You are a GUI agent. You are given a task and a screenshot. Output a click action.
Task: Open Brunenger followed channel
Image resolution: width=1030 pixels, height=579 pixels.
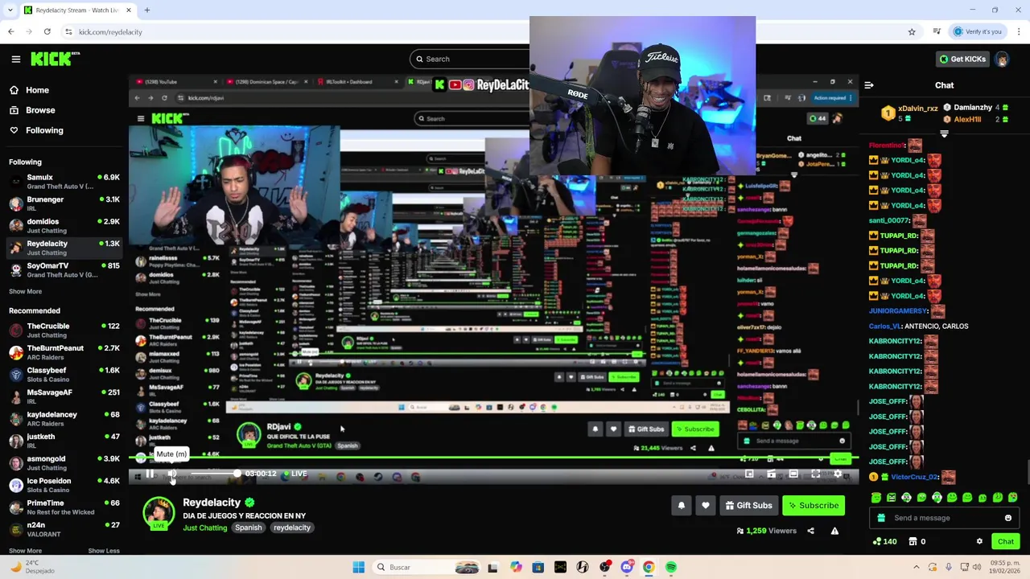point(63,203)
